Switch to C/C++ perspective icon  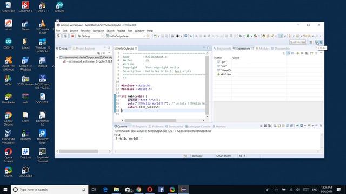[317, 43]
